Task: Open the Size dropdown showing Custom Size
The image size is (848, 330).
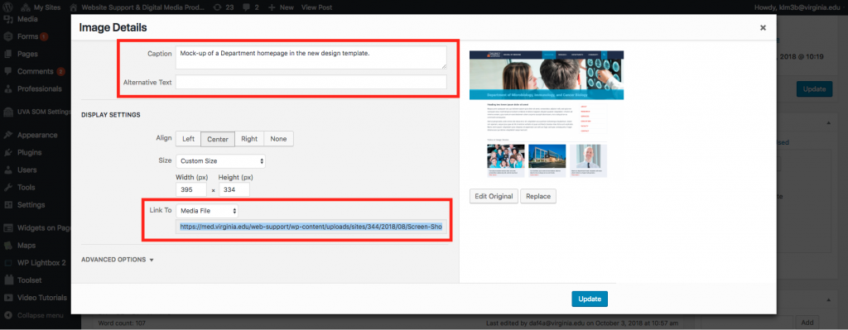Action: coord(220,161)
